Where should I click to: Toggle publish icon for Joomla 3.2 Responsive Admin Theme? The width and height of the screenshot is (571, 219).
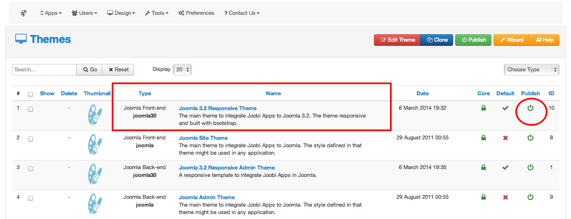tap(531, 167)
